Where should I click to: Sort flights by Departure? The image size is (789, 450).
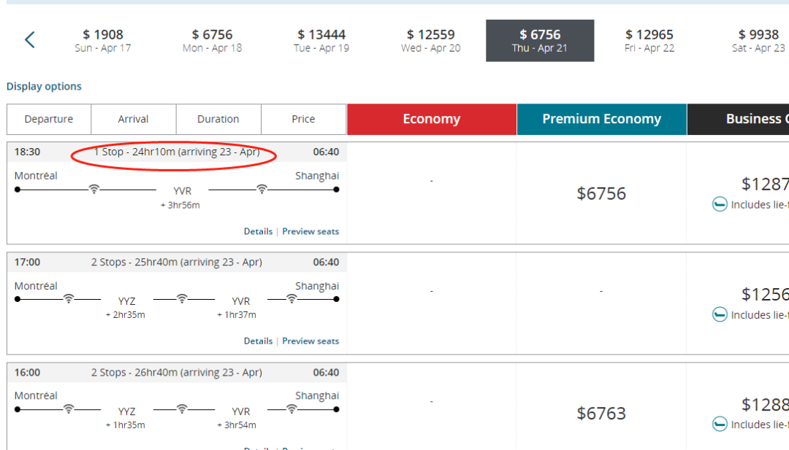point(49,120)
